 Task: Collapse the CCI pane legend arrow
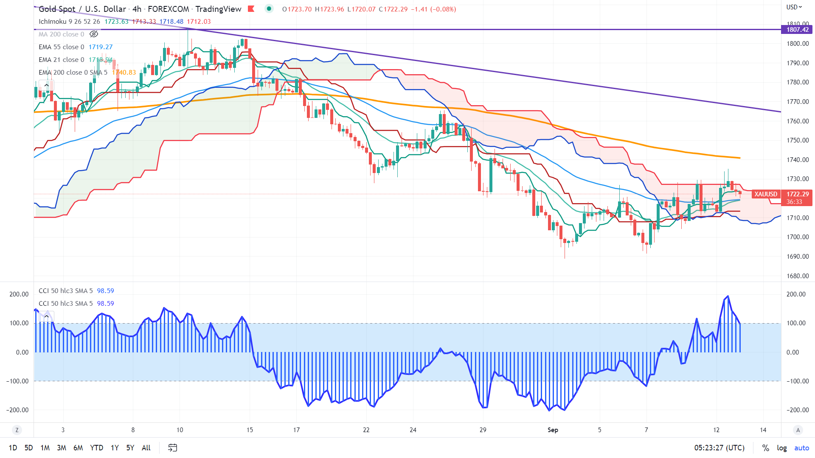(x=46, y=316)
